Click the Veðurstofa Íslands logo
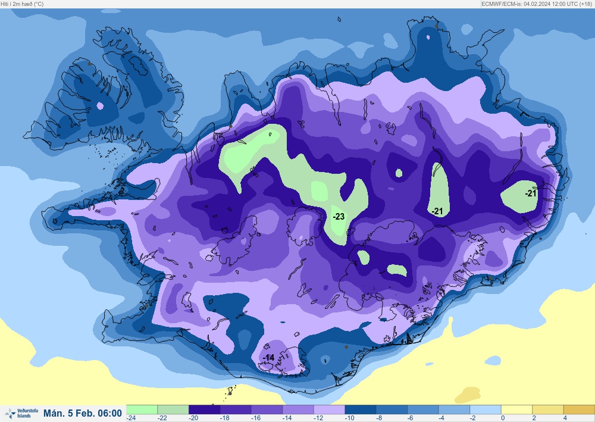 point(21,413)
